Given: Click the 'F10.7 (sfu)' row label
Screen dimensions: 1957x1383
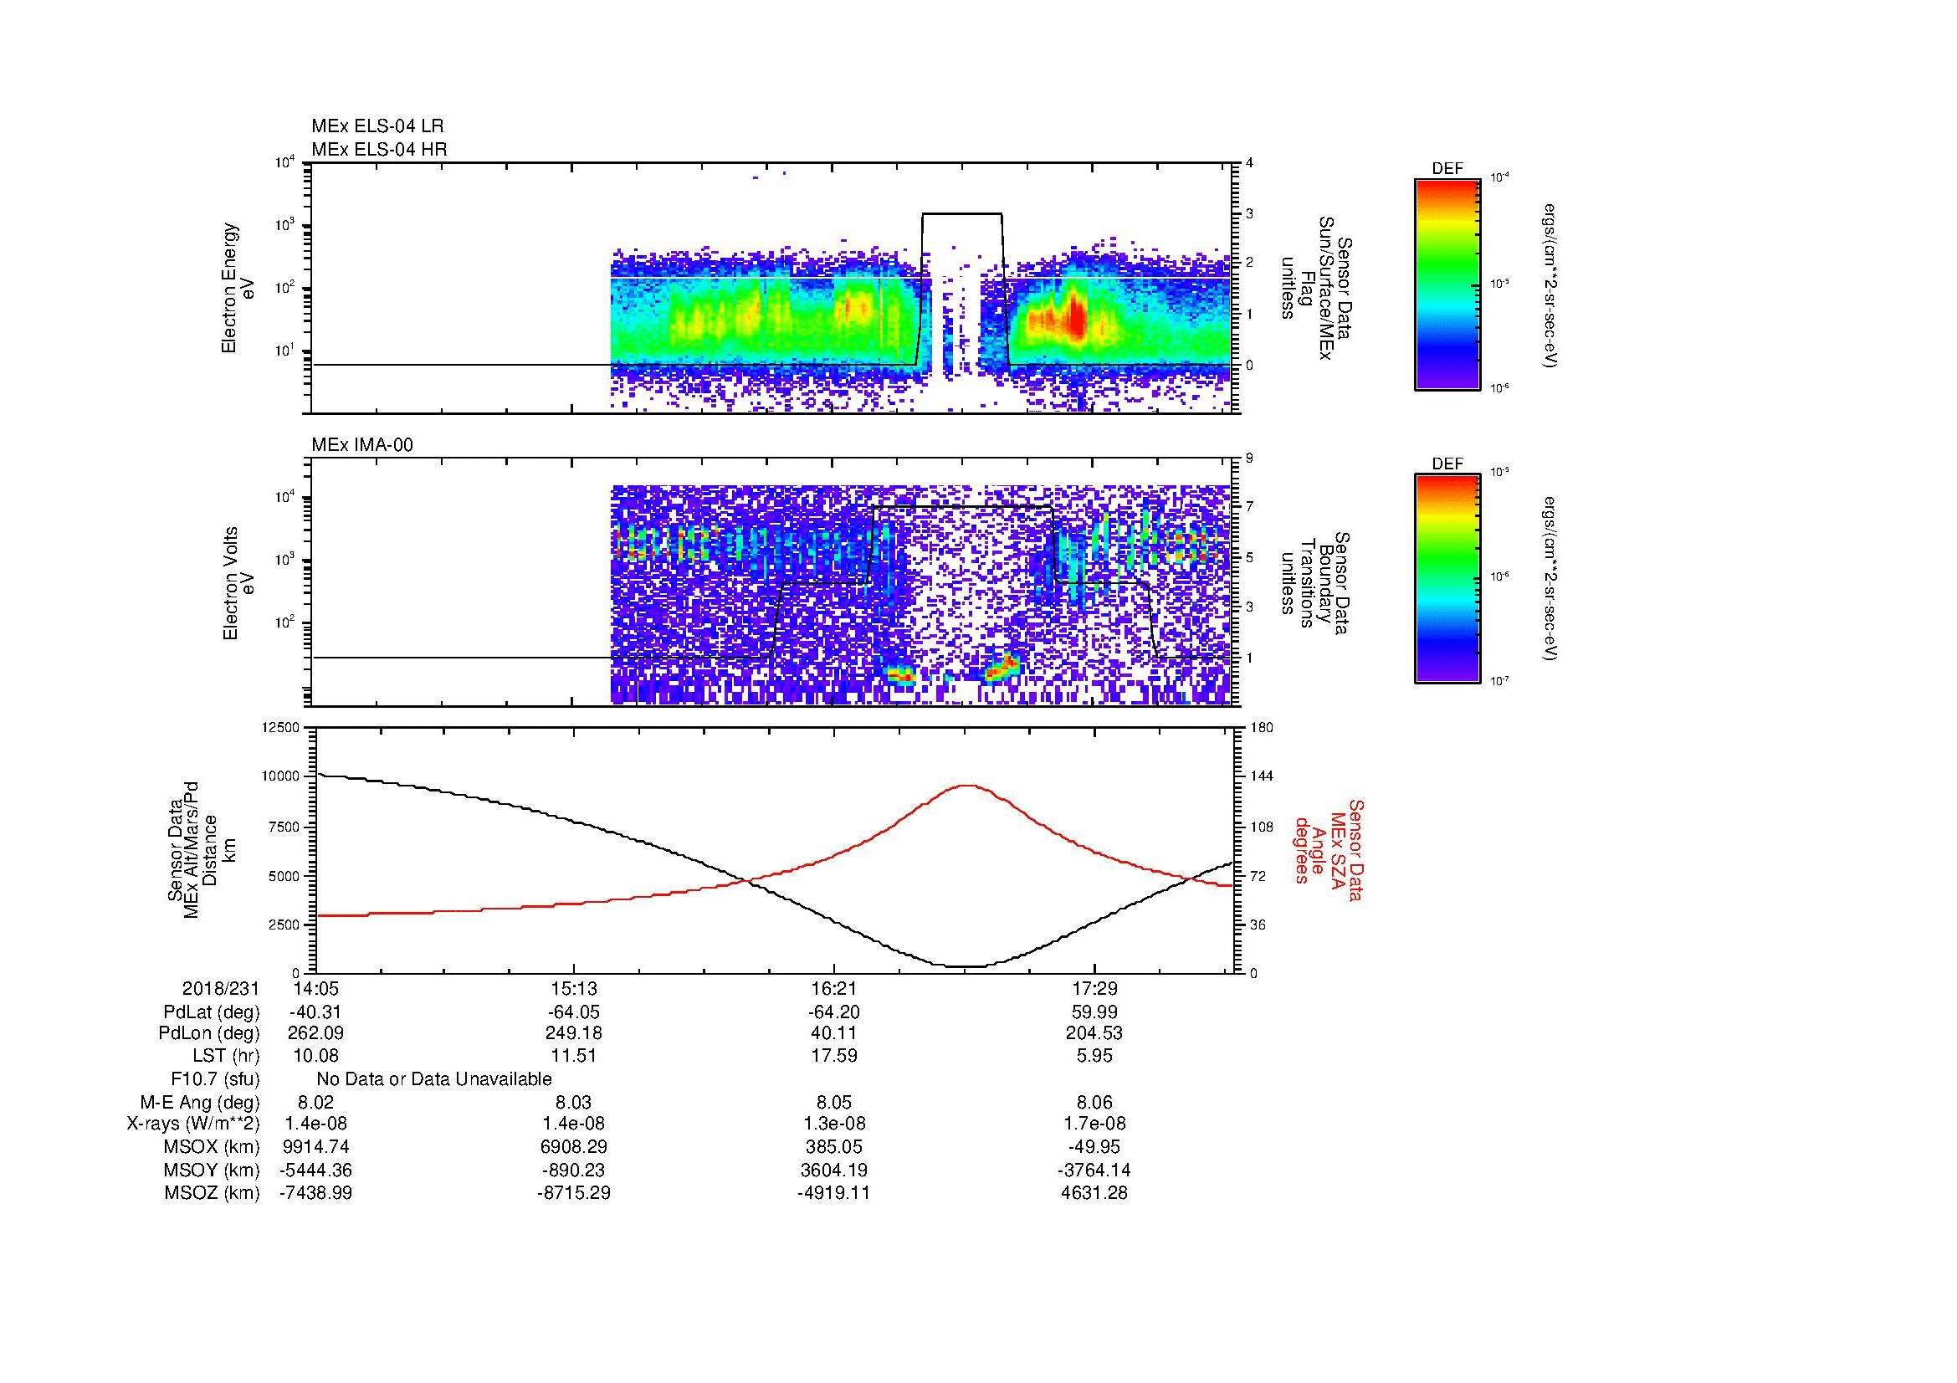Looking at the screenshot, I should [215, 1079].
